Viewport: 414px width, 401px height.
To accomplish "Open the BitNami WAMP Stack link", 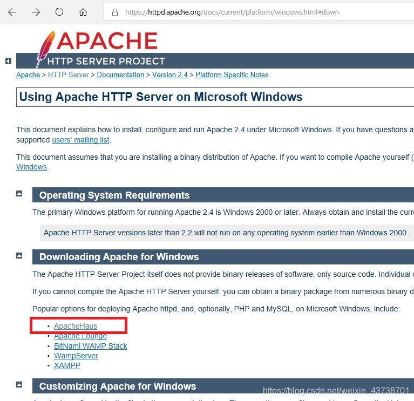I will (91, 346).
